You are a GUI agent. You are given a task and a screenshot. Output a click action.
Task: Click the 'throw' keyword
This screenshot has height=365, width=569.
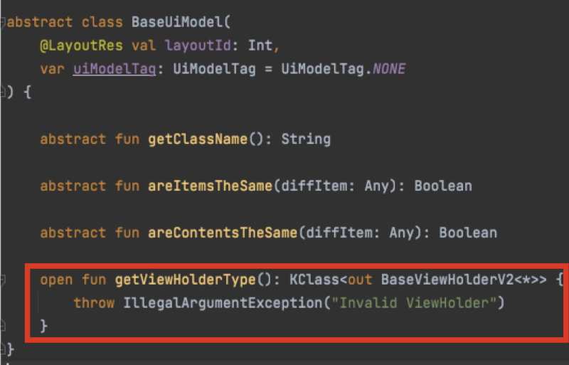tap(94, 303)
